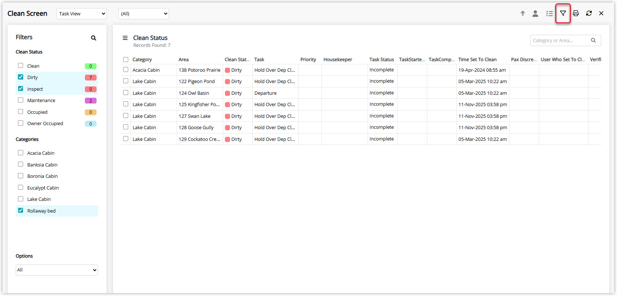
Task: Click the red 7 count badge for Dirty
Action: [91, 78]
